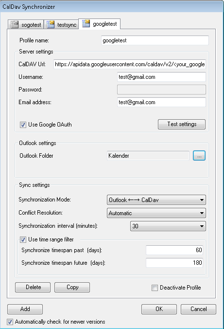Open the Synchronization interval dropdown
224x329 pixels.
(x=168, y=226)
